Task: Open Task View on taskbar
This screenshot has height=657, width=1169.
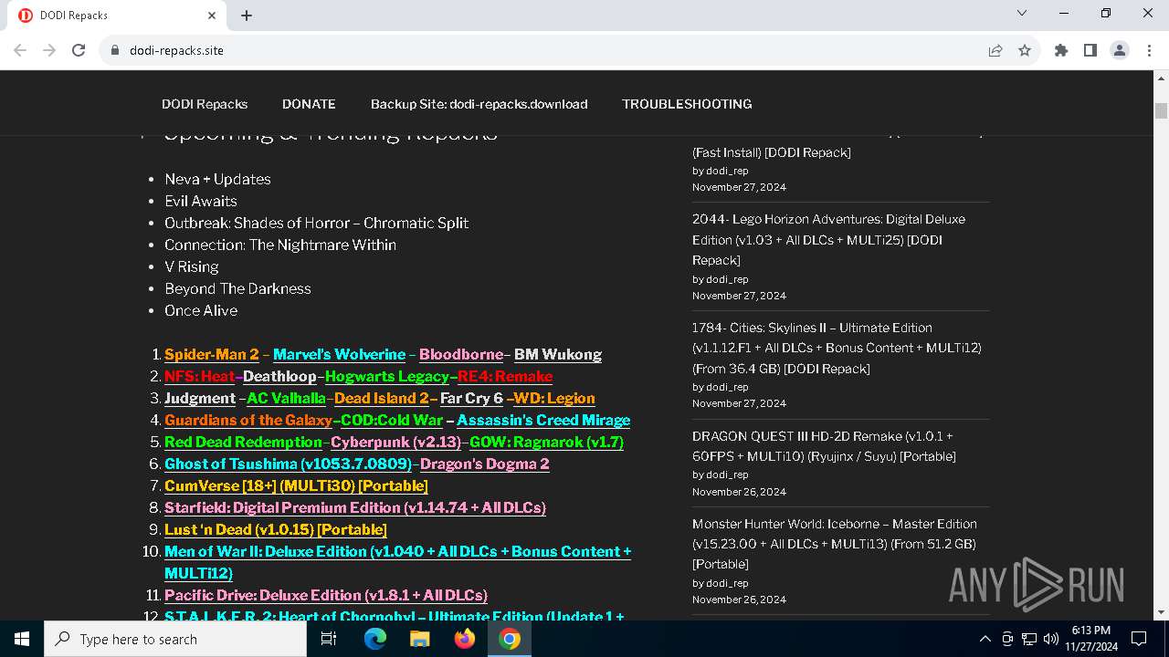Action: click(329, 639)
